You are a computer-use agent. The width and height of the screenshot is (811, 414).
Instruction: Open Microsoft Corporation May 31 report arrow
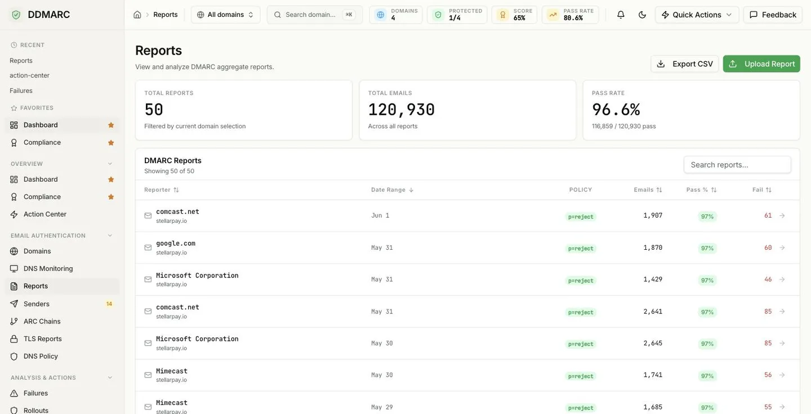click(782, 280)
